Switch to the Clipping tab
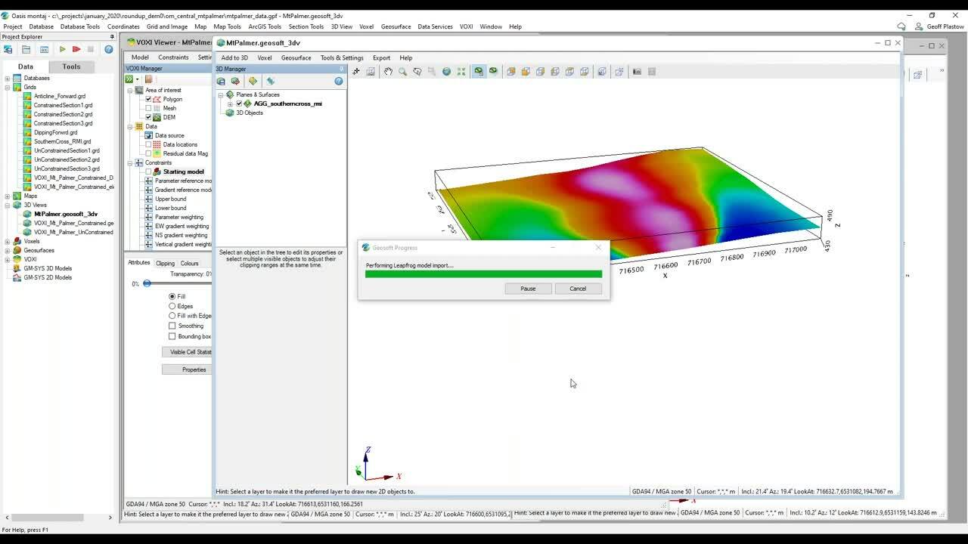Viewport: 968px width, 544px height. coord(165,264)
